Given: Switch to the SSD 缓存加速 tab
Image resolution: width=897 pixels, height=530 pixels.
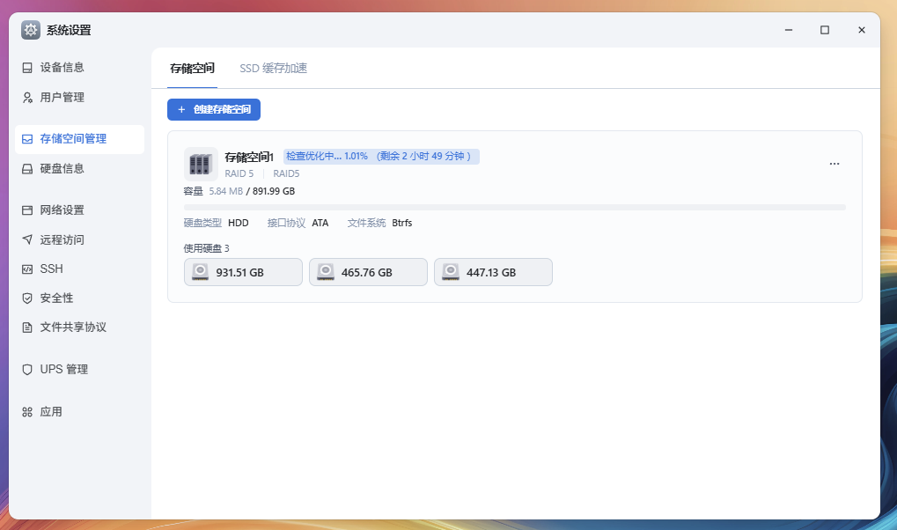Looking at the screenshot, I should (x=273, y=69).
